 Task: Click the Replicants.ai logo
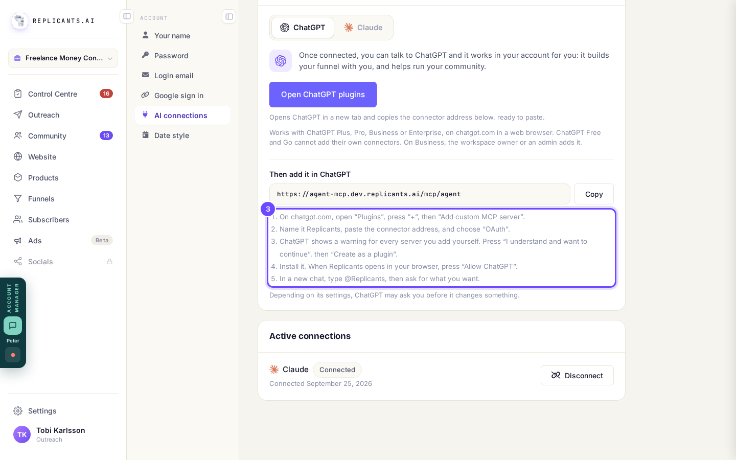(x=20, y=21)
